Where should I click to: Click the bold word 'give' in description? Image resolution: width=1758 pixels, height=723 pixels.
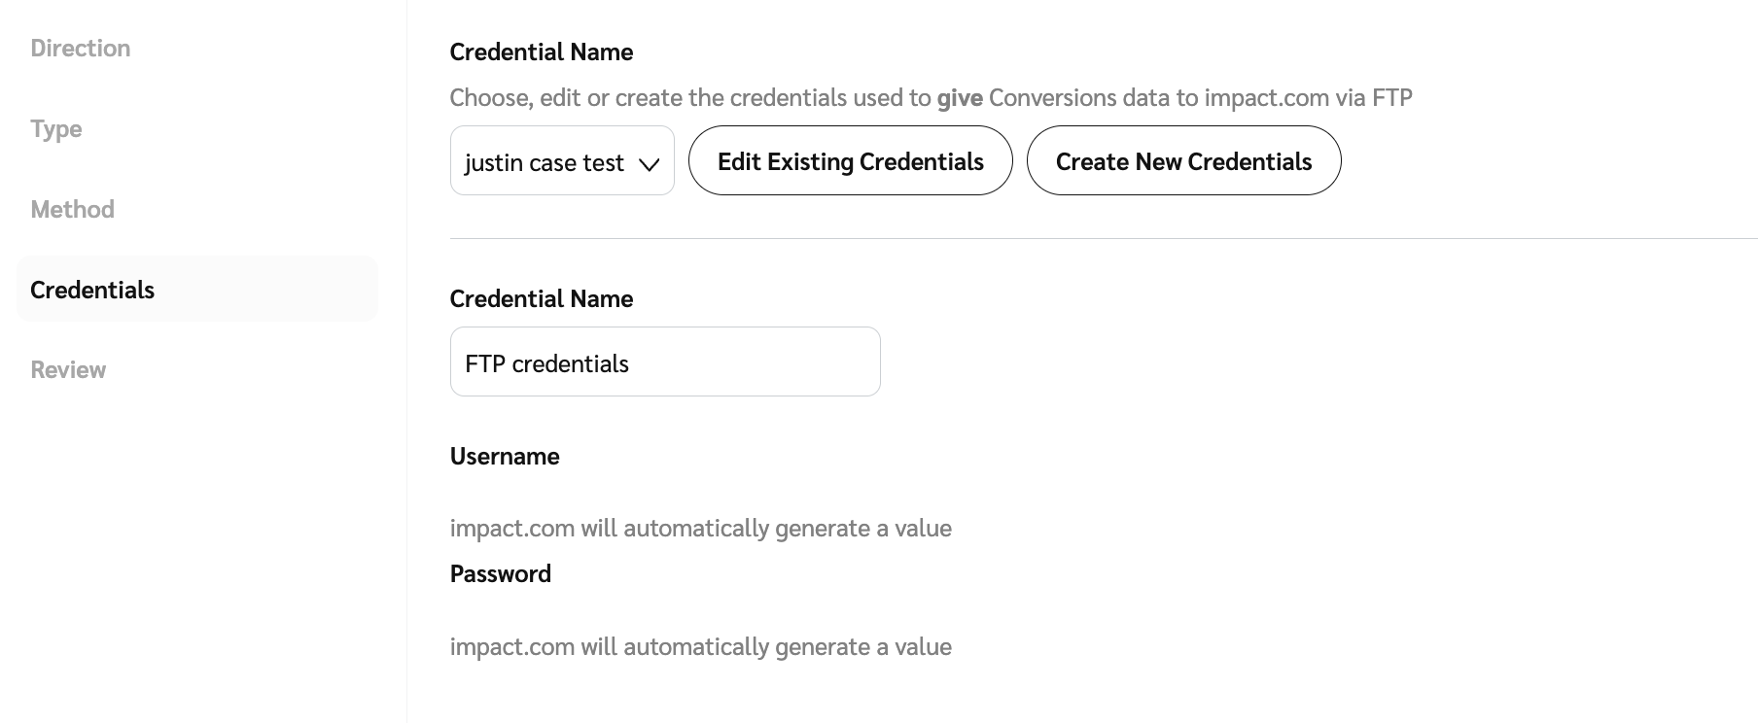[959, 98]
